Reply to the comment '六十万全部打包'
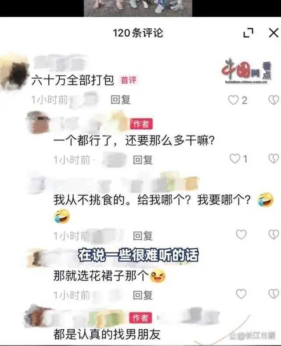Screen dimensions: 281x346 [120, 100]
